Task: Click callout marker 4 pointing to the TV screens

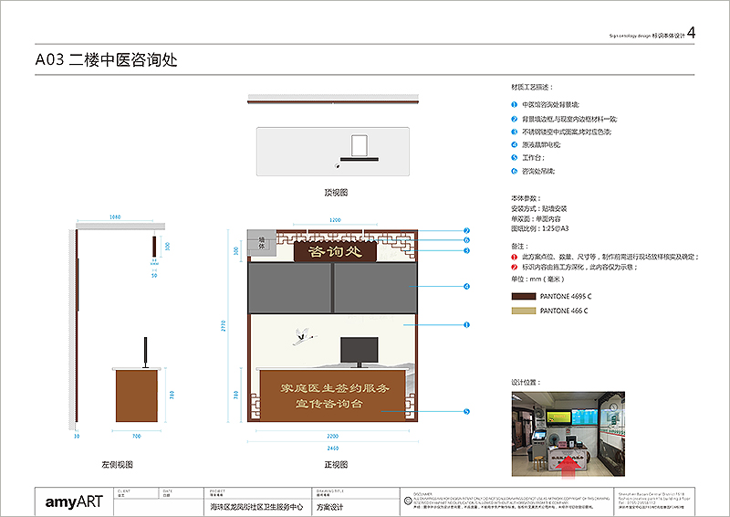Action: (x=466, y=286)
